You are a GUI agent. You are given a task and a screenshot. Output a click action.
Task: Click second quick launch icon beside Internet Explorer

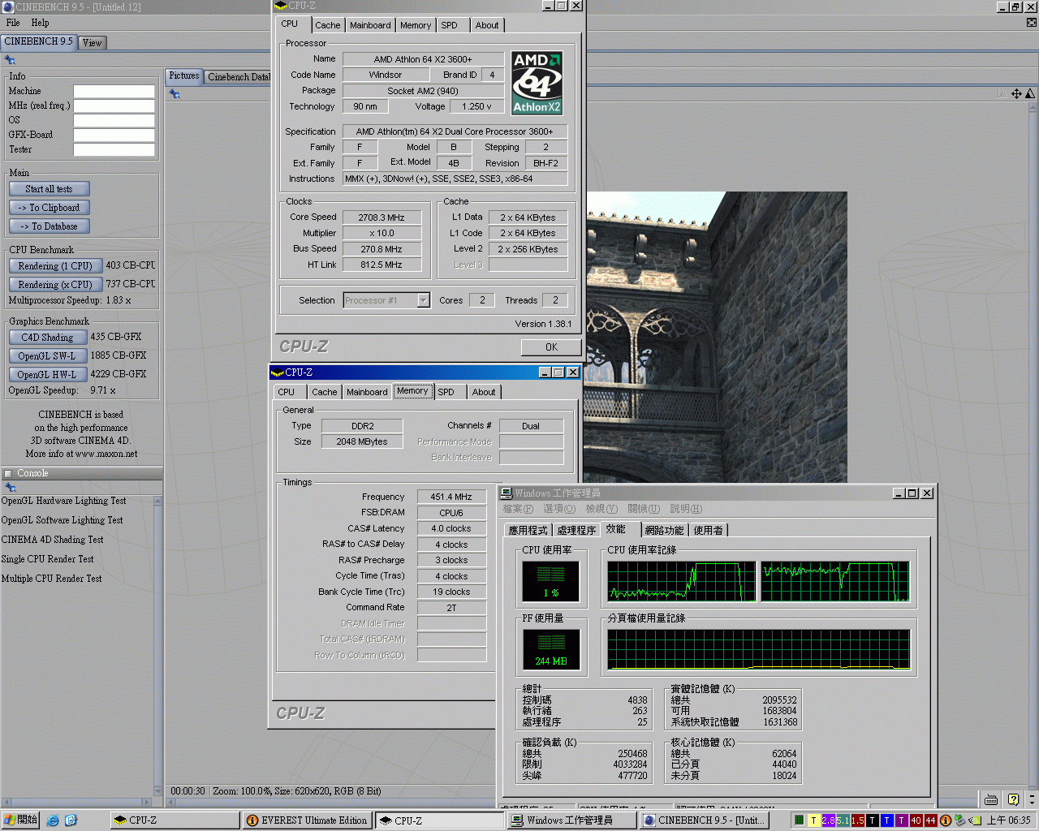pyautogui.click(x=71, y=820)
